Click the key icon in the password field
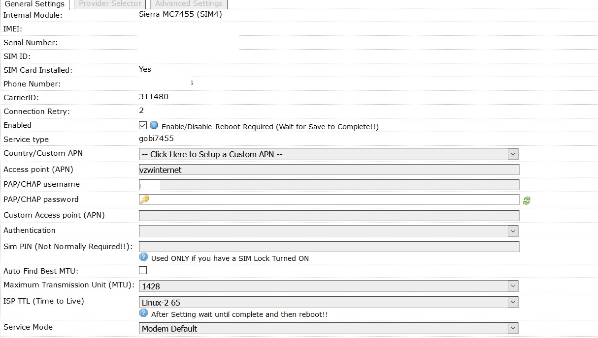Viewport: 598px width, 338px height. [x=144, y=199]
